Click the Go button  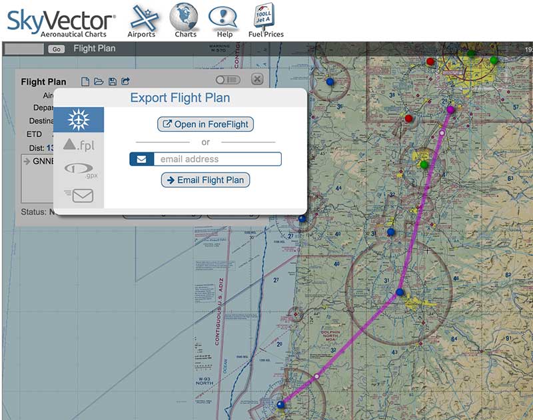click(x=57, y=49)
